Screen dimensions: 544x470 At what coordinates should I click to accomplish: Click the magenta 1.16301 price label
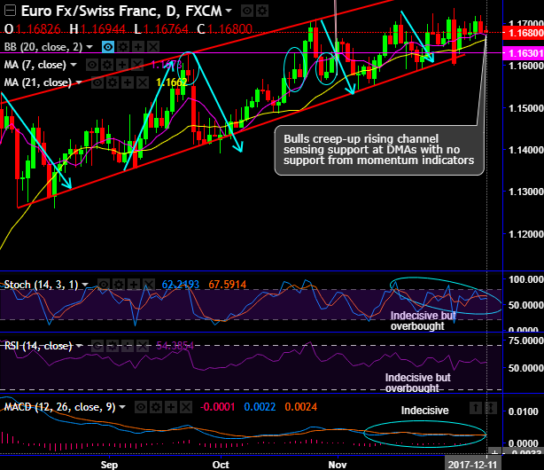click(x=524, y=53)
